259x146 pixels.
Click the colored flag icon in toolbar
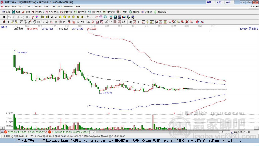pos(37,17)
